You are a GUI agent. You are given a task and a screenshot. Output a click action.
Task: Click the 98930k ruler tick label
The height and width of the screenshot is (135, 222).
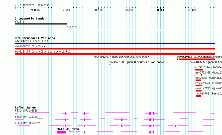[x=160, y=10]
